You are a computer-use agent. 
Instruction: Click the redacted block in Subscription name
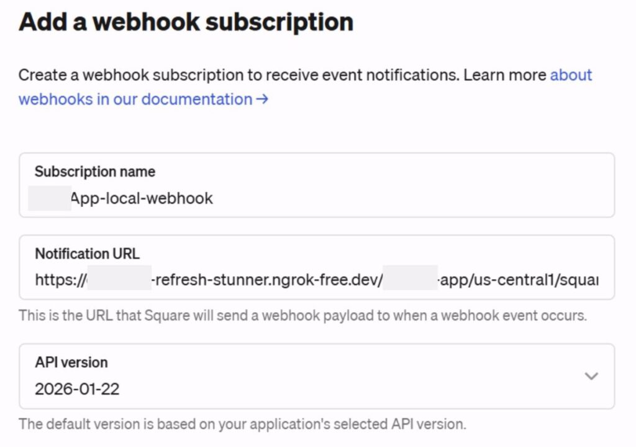tap(50, 199)
